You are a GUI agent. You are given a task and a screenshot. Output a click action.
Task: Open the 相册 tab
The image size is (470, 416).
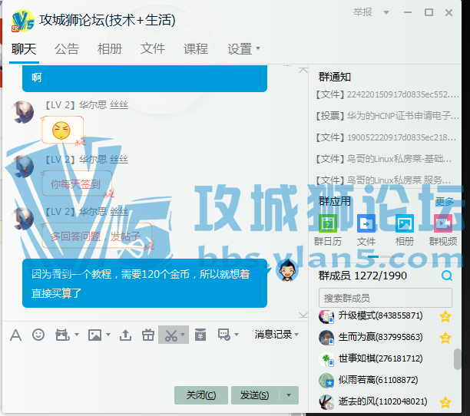click(110, 49)
